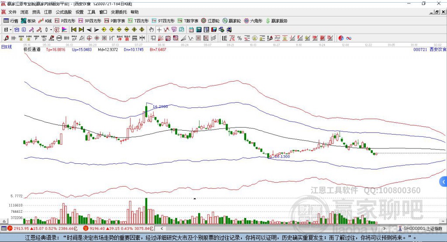Open the 赢家轮 wheel tool
The image size is (447, 242).
click(x=231, y=21)
